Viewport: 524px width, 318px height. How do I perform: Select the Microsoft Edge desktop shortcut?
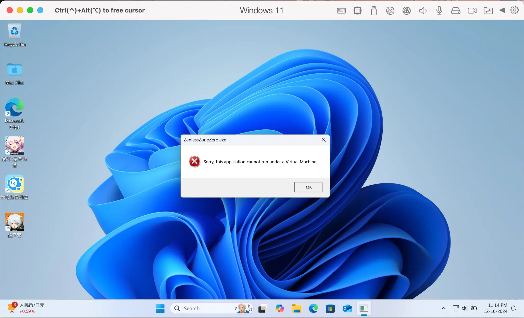click(x=15, y=114)
